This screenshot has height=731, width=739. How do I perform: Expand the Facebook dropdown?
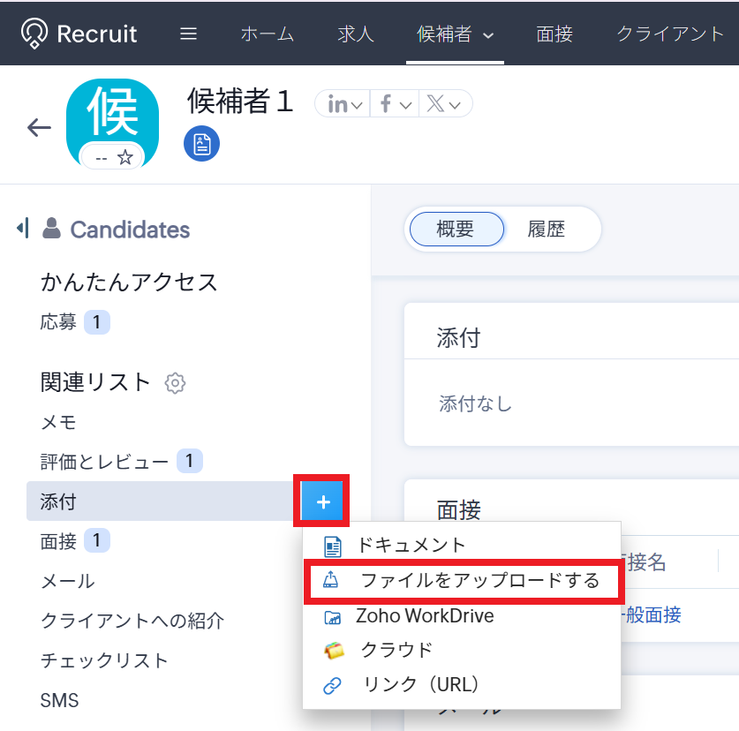tap(395, 104)
